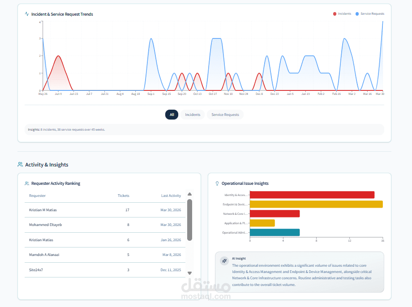Click ticket count 17 for Kristian M Matias
Screen dimensions: 412x307
pyautogui.click(x=128, y=210)
